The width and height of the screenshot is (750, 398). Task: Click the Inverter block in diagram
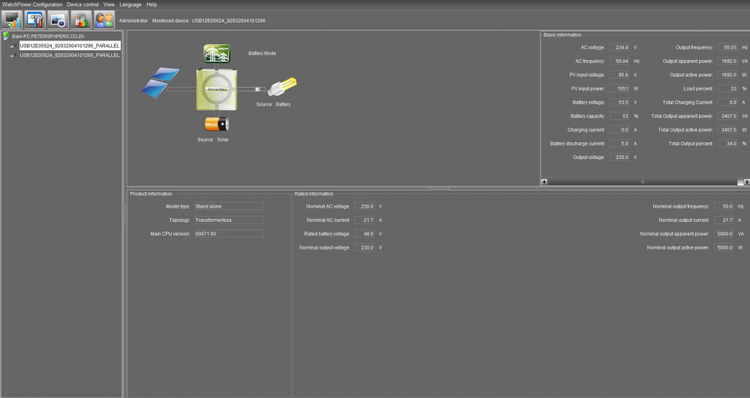click(217, 90)
